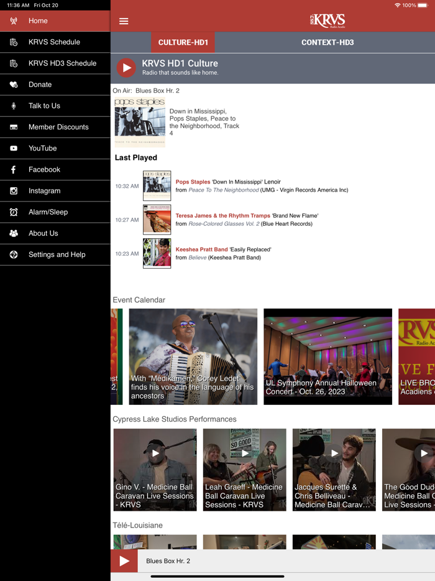This screenshot has width=435, height=581.
Task: Tap the large Pops Staples on-air album art
Action: 140,122
